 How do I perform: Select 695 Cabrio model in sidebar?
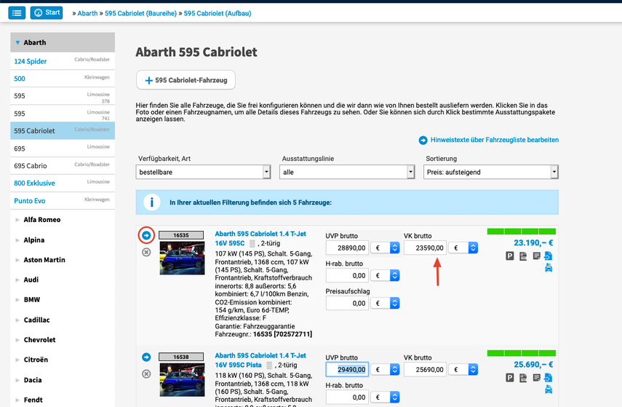pos(31,166)
